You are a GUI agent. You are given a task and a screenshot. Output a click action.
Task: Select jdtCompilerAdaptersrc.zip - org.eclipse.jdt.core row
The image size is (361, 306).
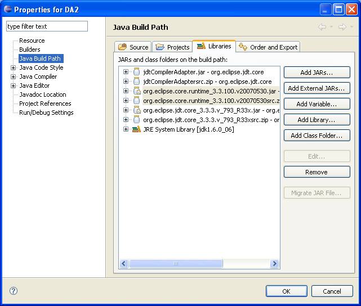pyautogui.click(x=207, y=82)
